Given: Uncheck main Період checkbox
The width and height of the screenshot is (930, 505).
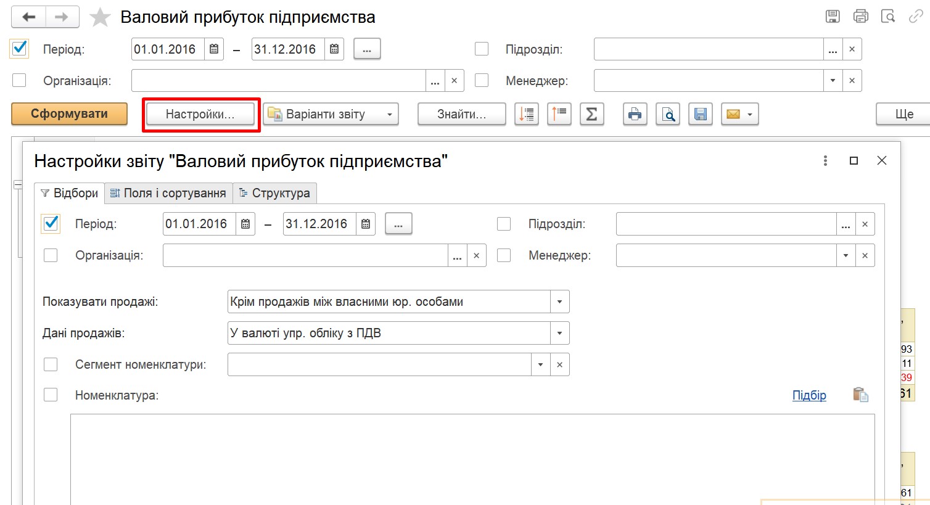Looking at the screenshot, I should [x=19, y=49].
